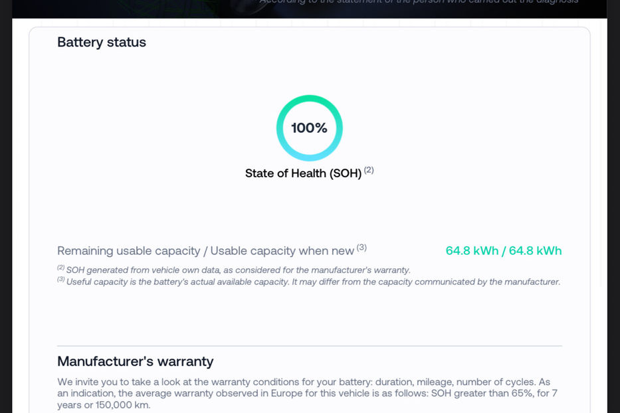620x413 pixels.
Task: Click the diagnosis statement in the dark banner
Action: pyautogui.click(x=419, y=2)
